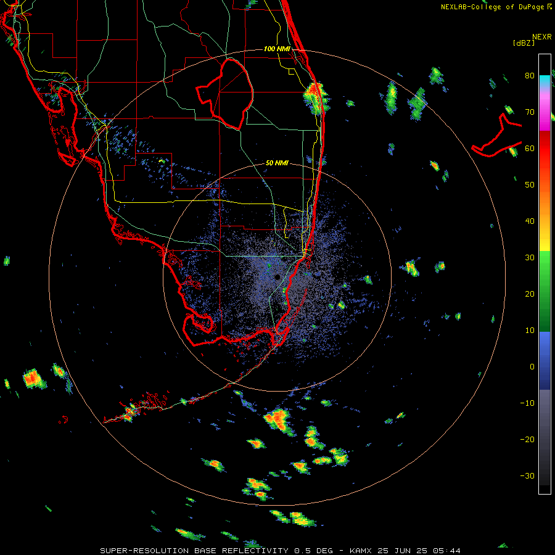Click the dBZ legend unit label
The height and width of the screenshot is (555, 555).
(x=524, y=43)
